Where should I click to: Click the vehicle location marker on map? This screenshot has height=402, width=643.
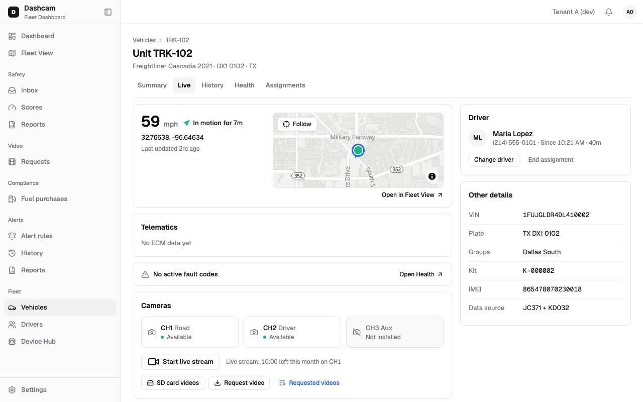point(358,151)
